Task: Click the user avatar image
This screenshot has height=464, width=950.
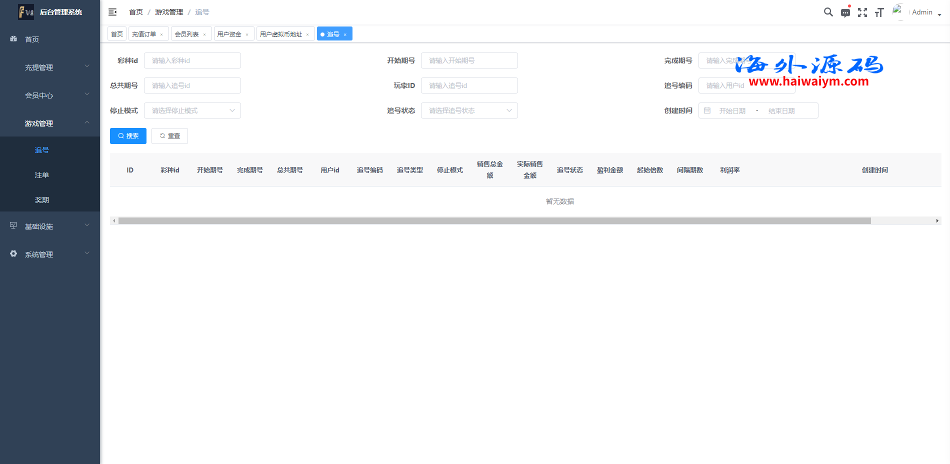Action: [898, 12]
